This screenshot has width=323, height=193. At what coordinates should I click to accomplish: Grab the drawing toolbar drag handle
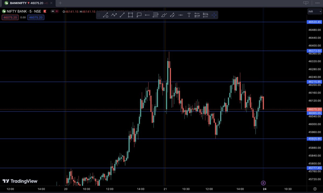coord(99,15)
